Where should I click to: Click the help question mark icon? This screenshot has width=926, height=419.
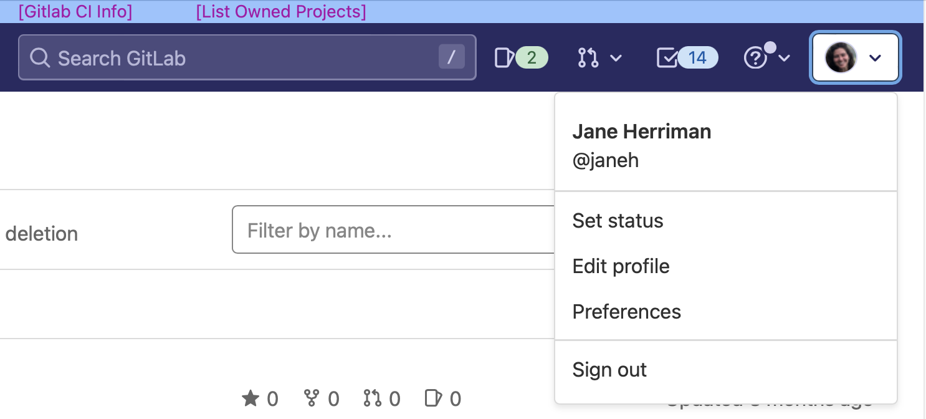(x=755, y=58)
